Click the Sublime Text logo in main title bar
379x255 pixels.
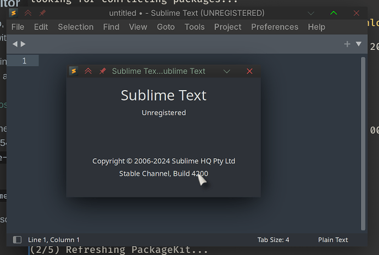pos(14,13)
